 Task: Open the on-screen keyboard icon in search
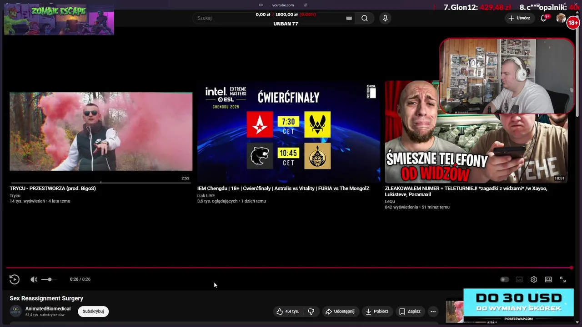point(349,18)
